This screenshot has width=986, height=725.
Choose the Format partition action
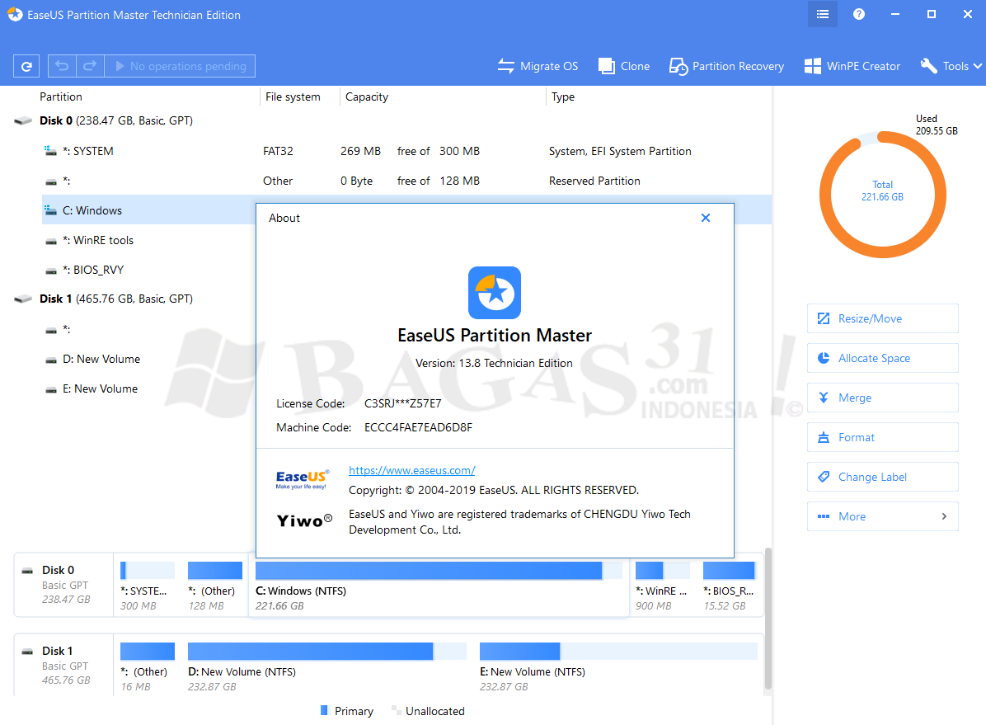(x=882, y=437)
